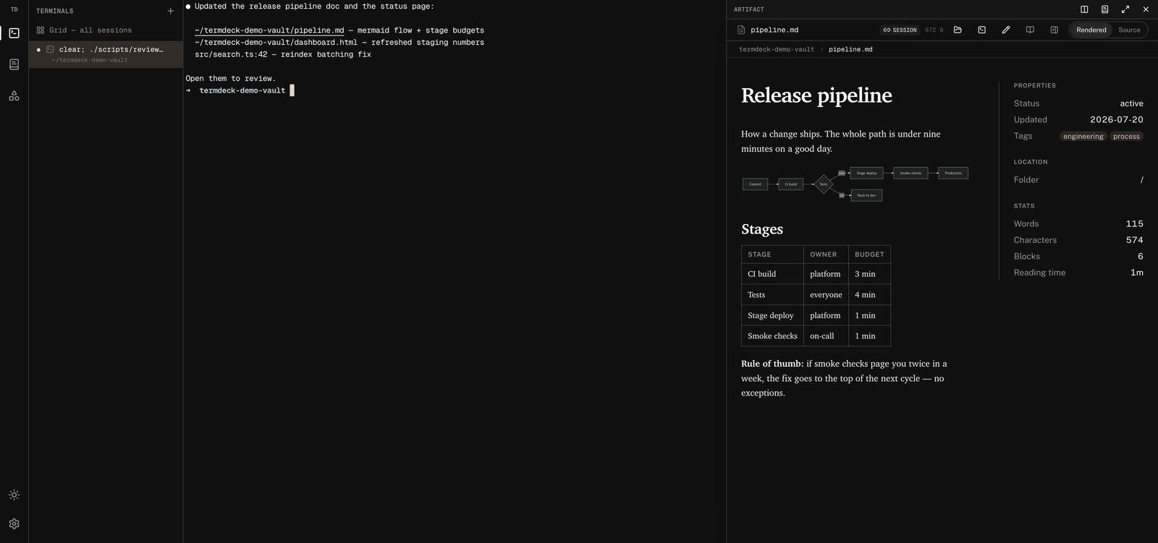Click the Updated date 2026-07-20
1158x543 pixels.
point(1117,120)
